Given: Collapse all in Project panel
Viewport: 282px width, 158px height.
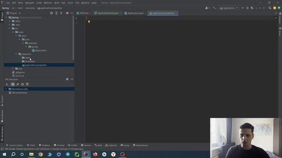Looking at the screenshot, I should 61,13.
